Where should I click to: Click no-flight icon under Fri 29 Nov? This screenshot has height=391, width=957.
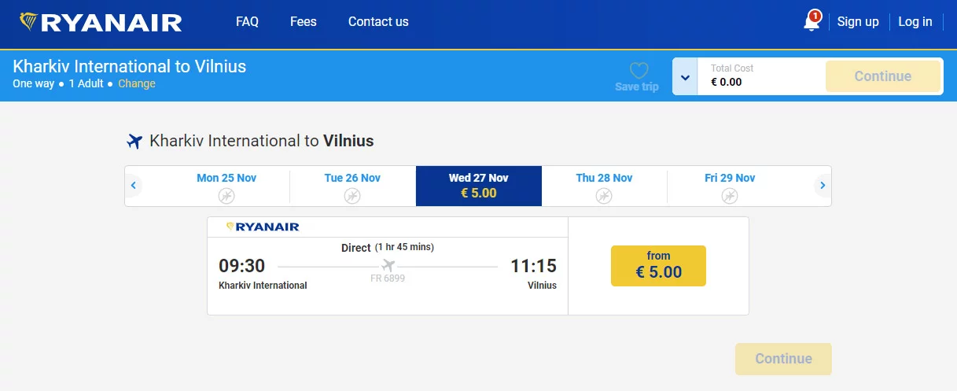[x=730, y=196]
